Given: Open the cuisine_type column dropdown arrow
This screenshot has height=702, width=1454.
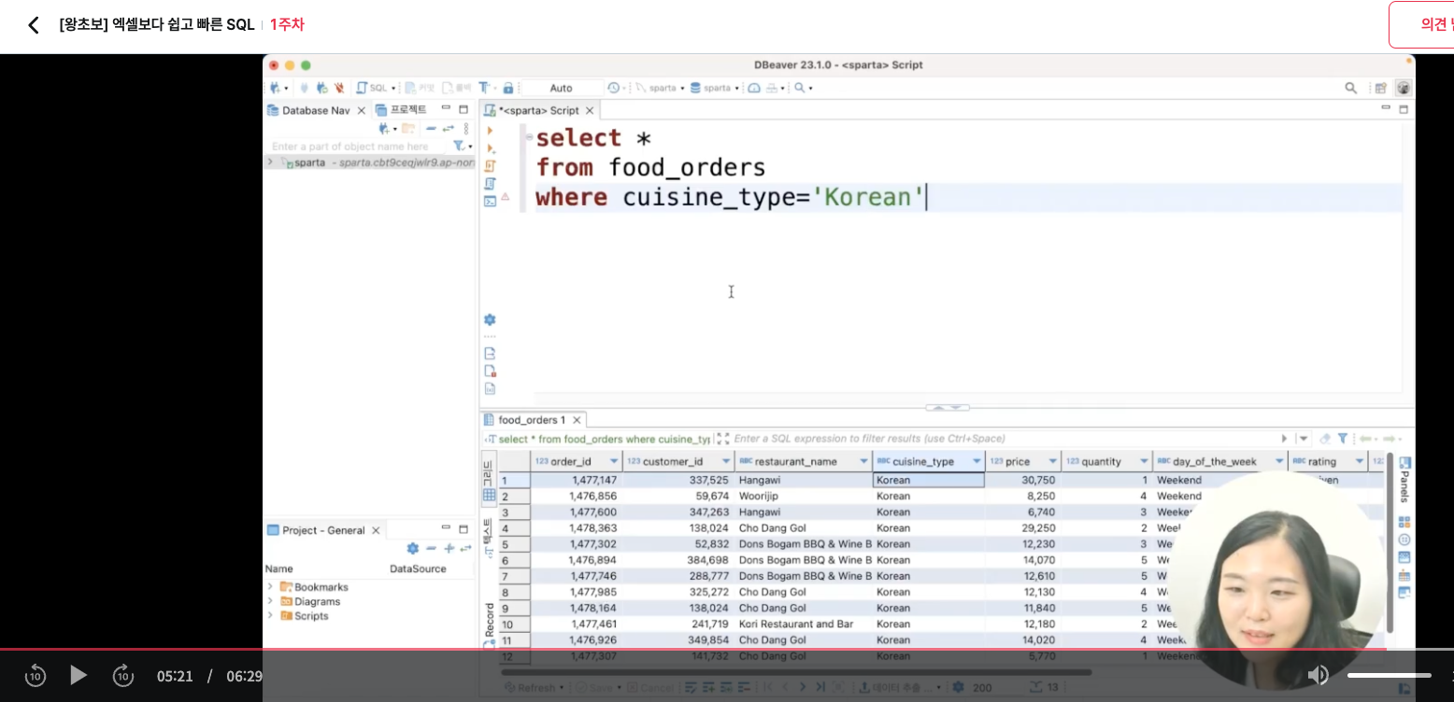Looking at the screenshot, I should (x=976, y=461).
